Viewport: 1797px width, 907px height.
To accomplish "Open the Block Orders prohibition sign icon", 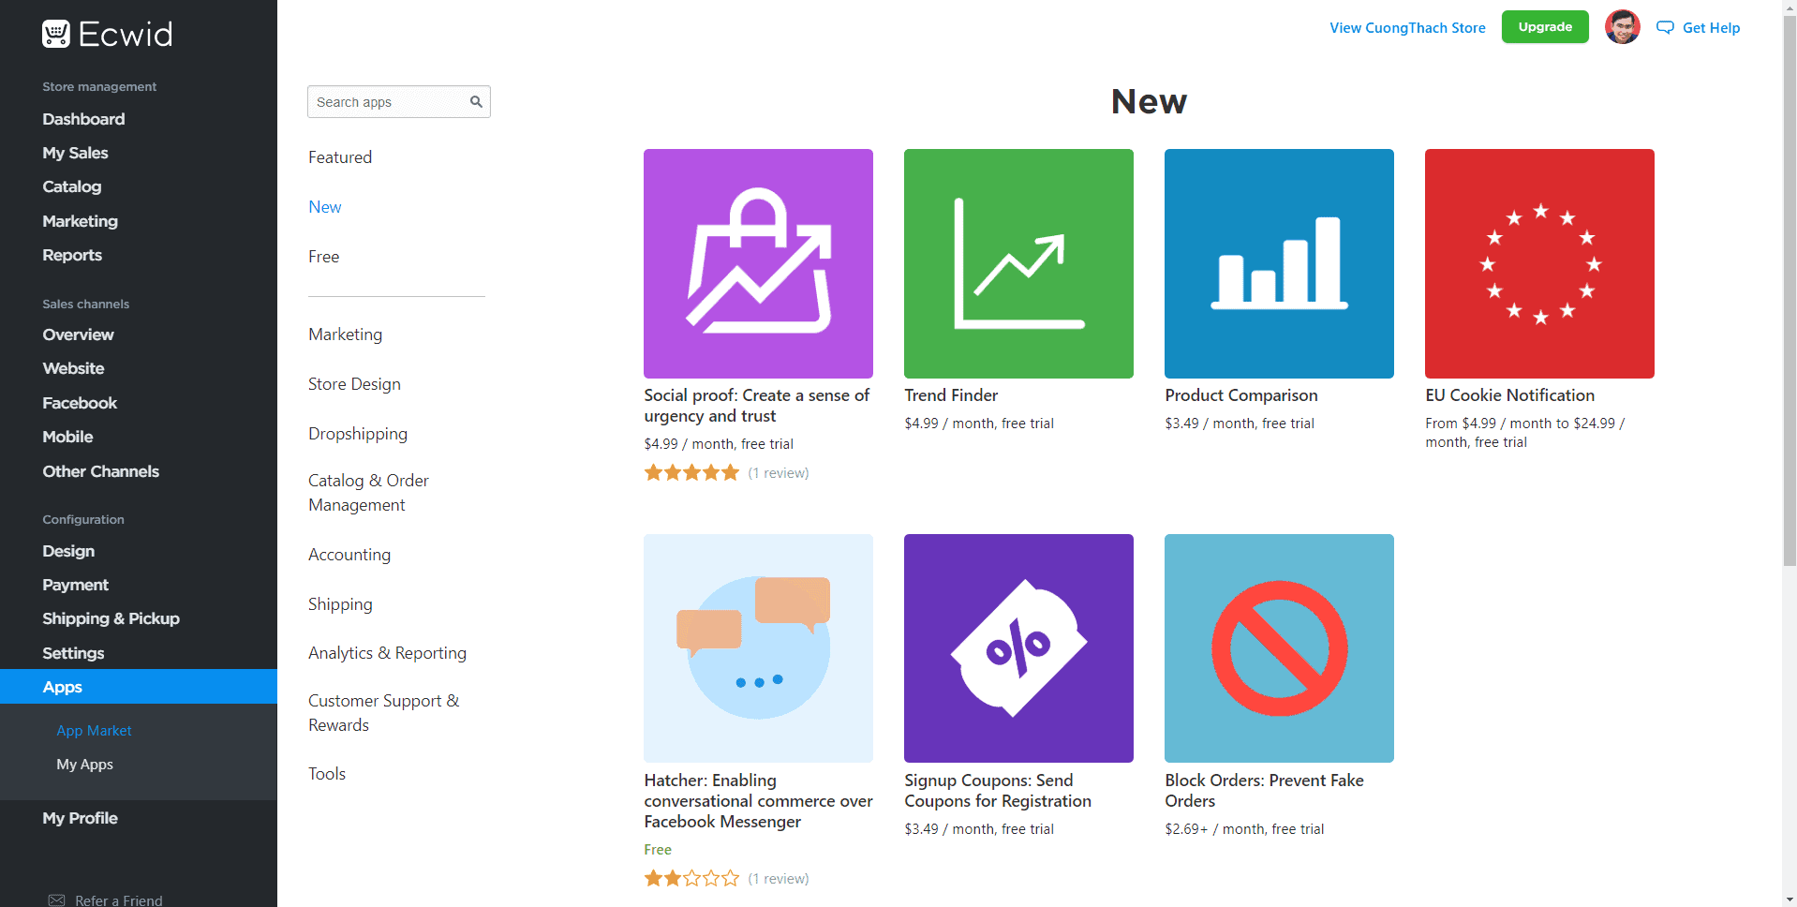I will coord(1279,648).
